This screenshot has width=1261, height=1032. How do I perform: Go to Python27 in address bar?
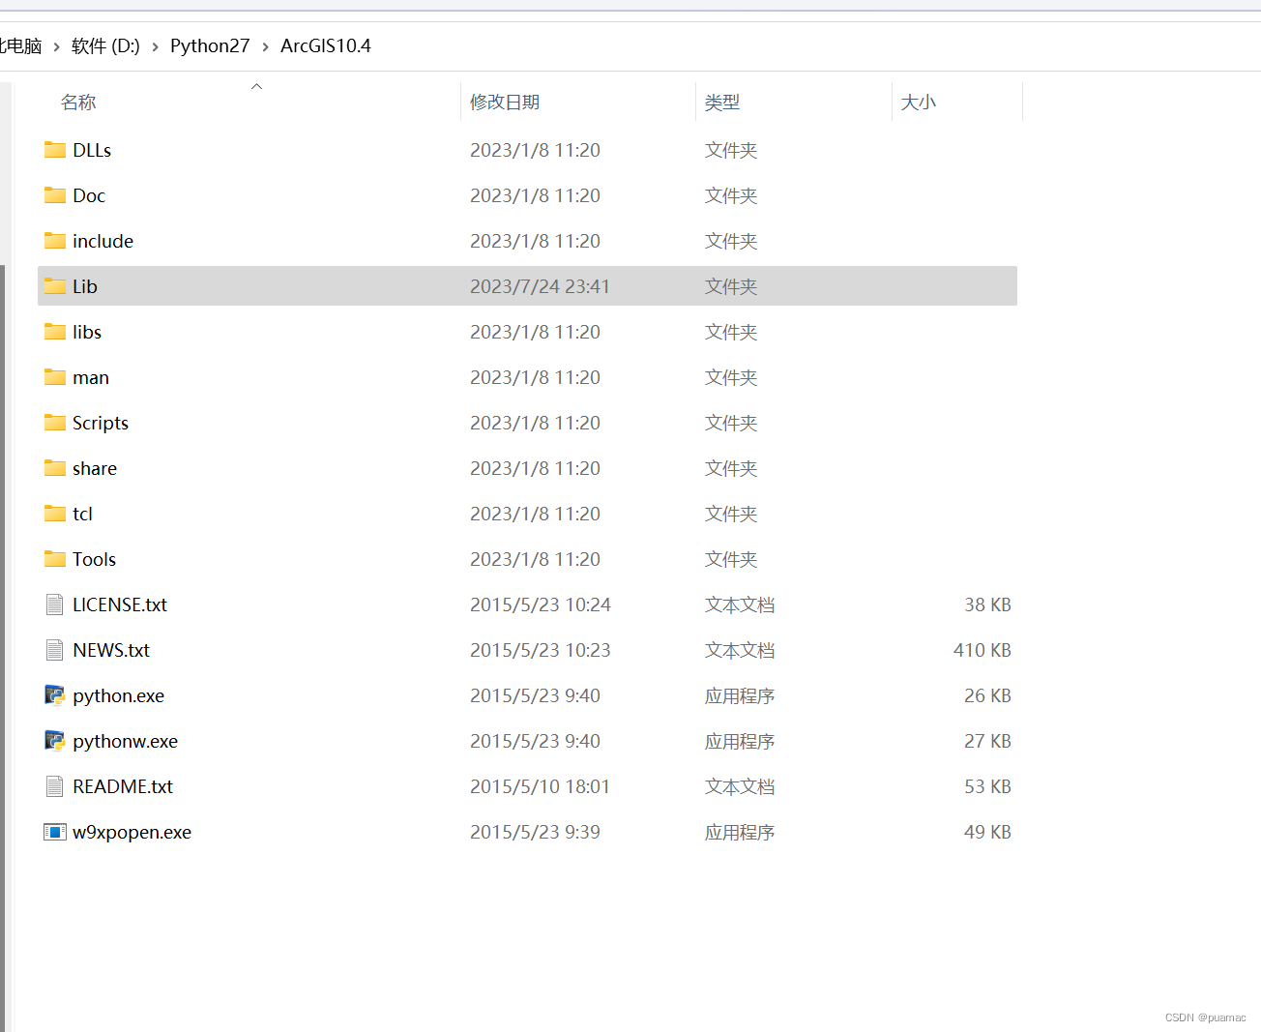click(210, 45)
